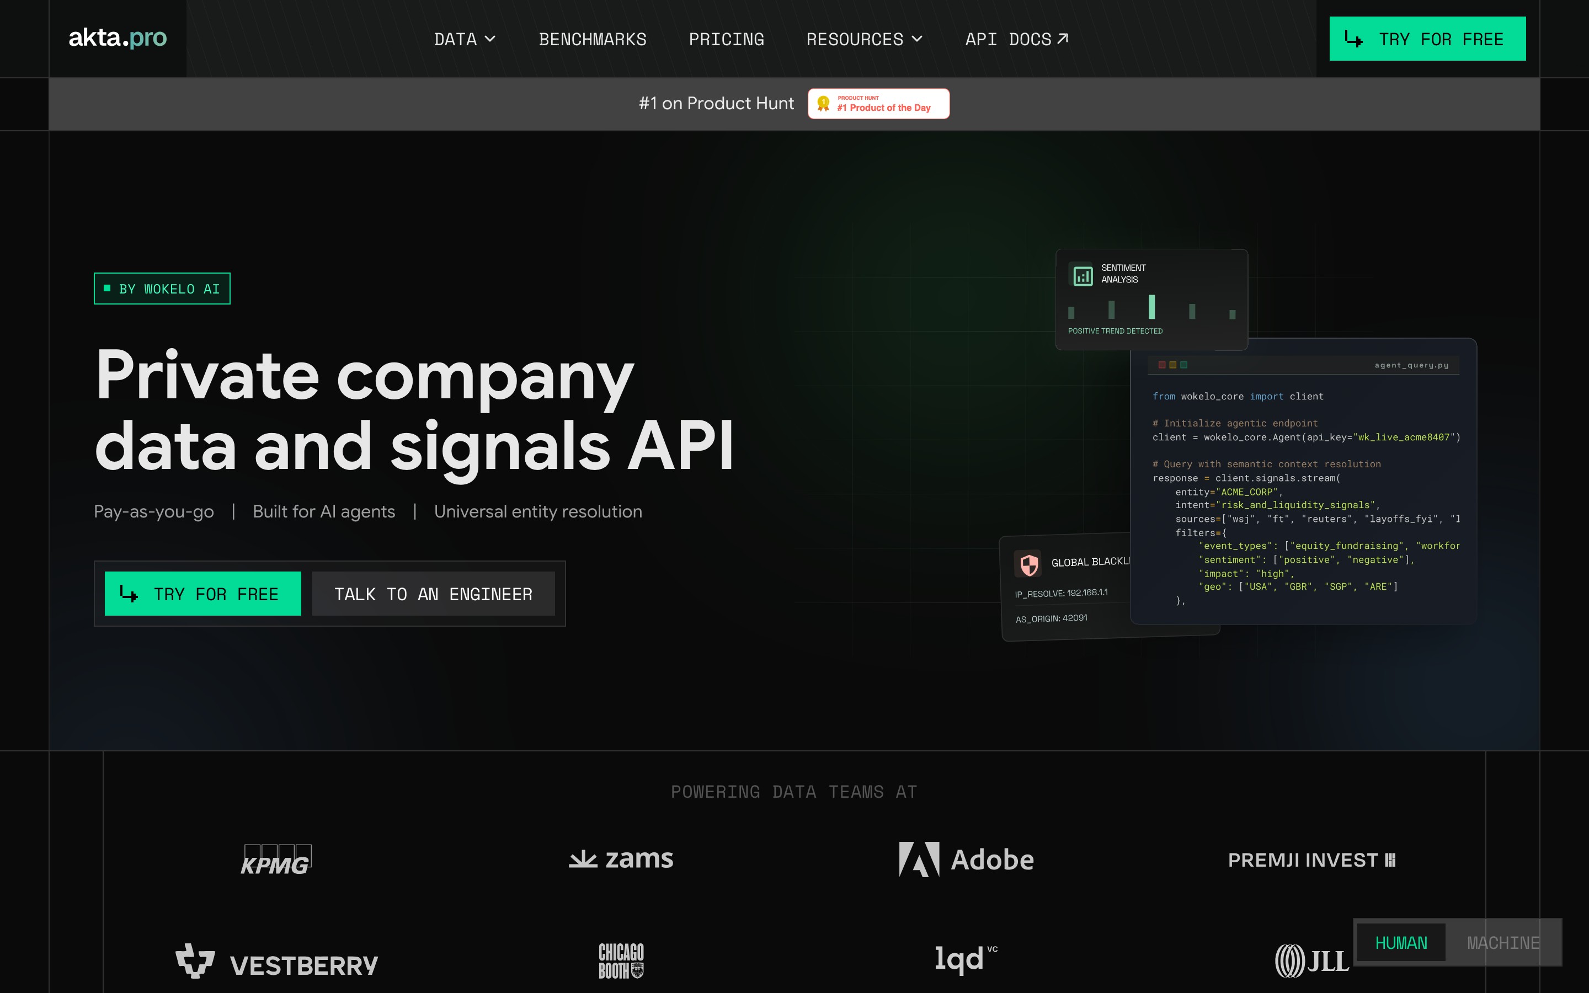Click the JLL logo

pos(1311,961)
